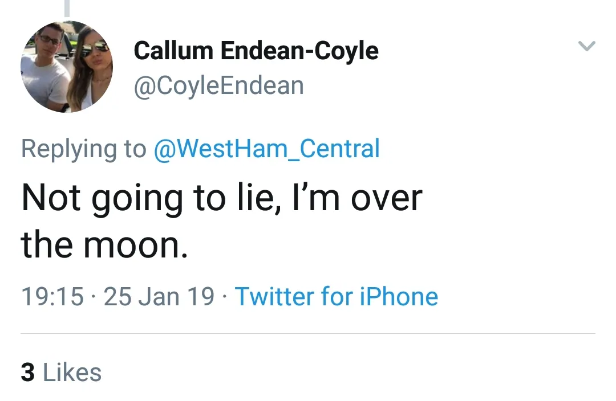Open the @CoyleEndean handle
Image resolution: width=616 pixels, height=401 pixels.
point(218,85)
